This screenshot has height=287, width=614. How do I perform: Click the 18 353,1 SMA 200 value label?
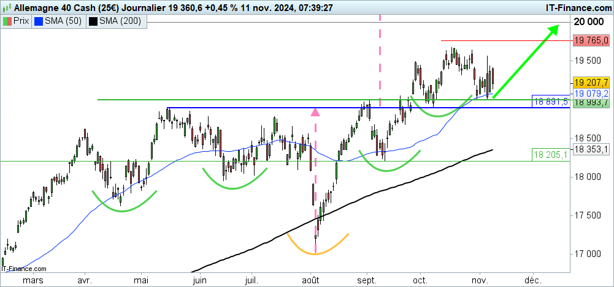591,148
